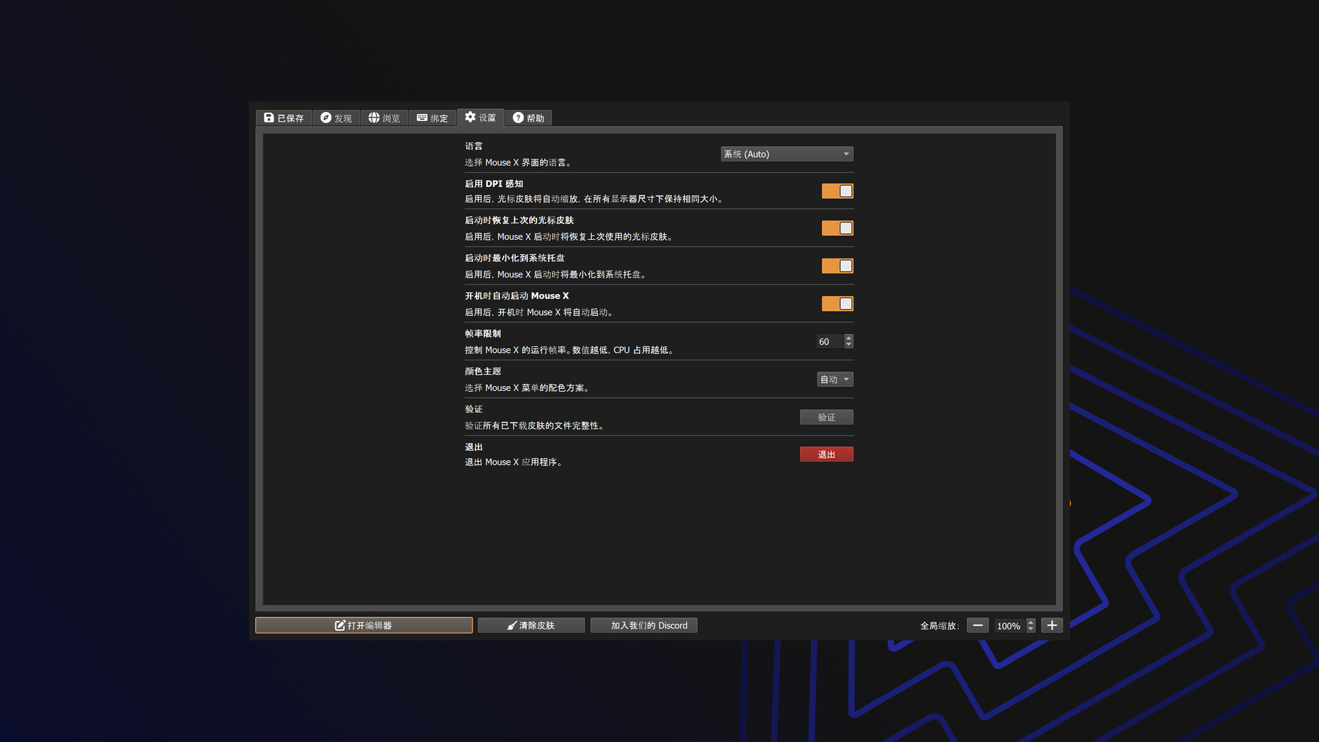Increase the 帧率限制 frame rate stepper
The image size is (1319, 742).
click(x=849, y=338)
